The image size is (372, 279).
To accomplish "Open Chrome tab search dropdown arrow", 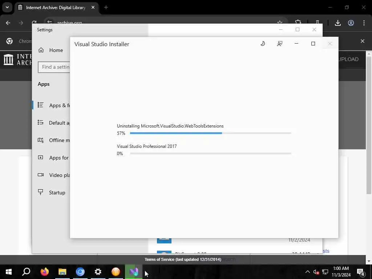I will pos(7,7).
